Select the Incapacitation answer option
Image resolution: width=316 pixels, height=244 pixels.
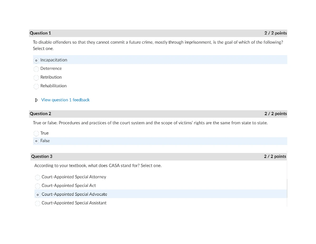click(x=36, y=60)
